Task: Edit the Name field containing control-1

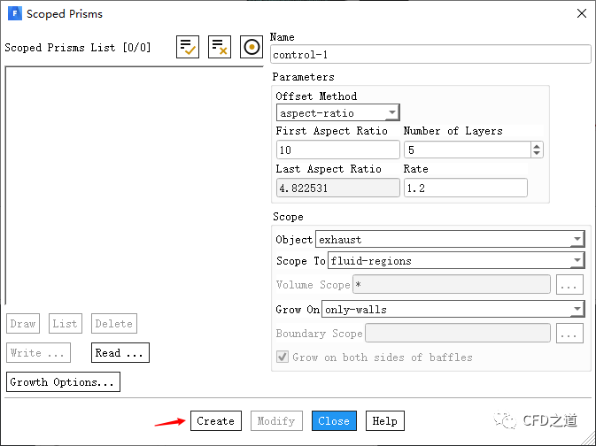Action: pyautogui.click(x=430, y=54)
